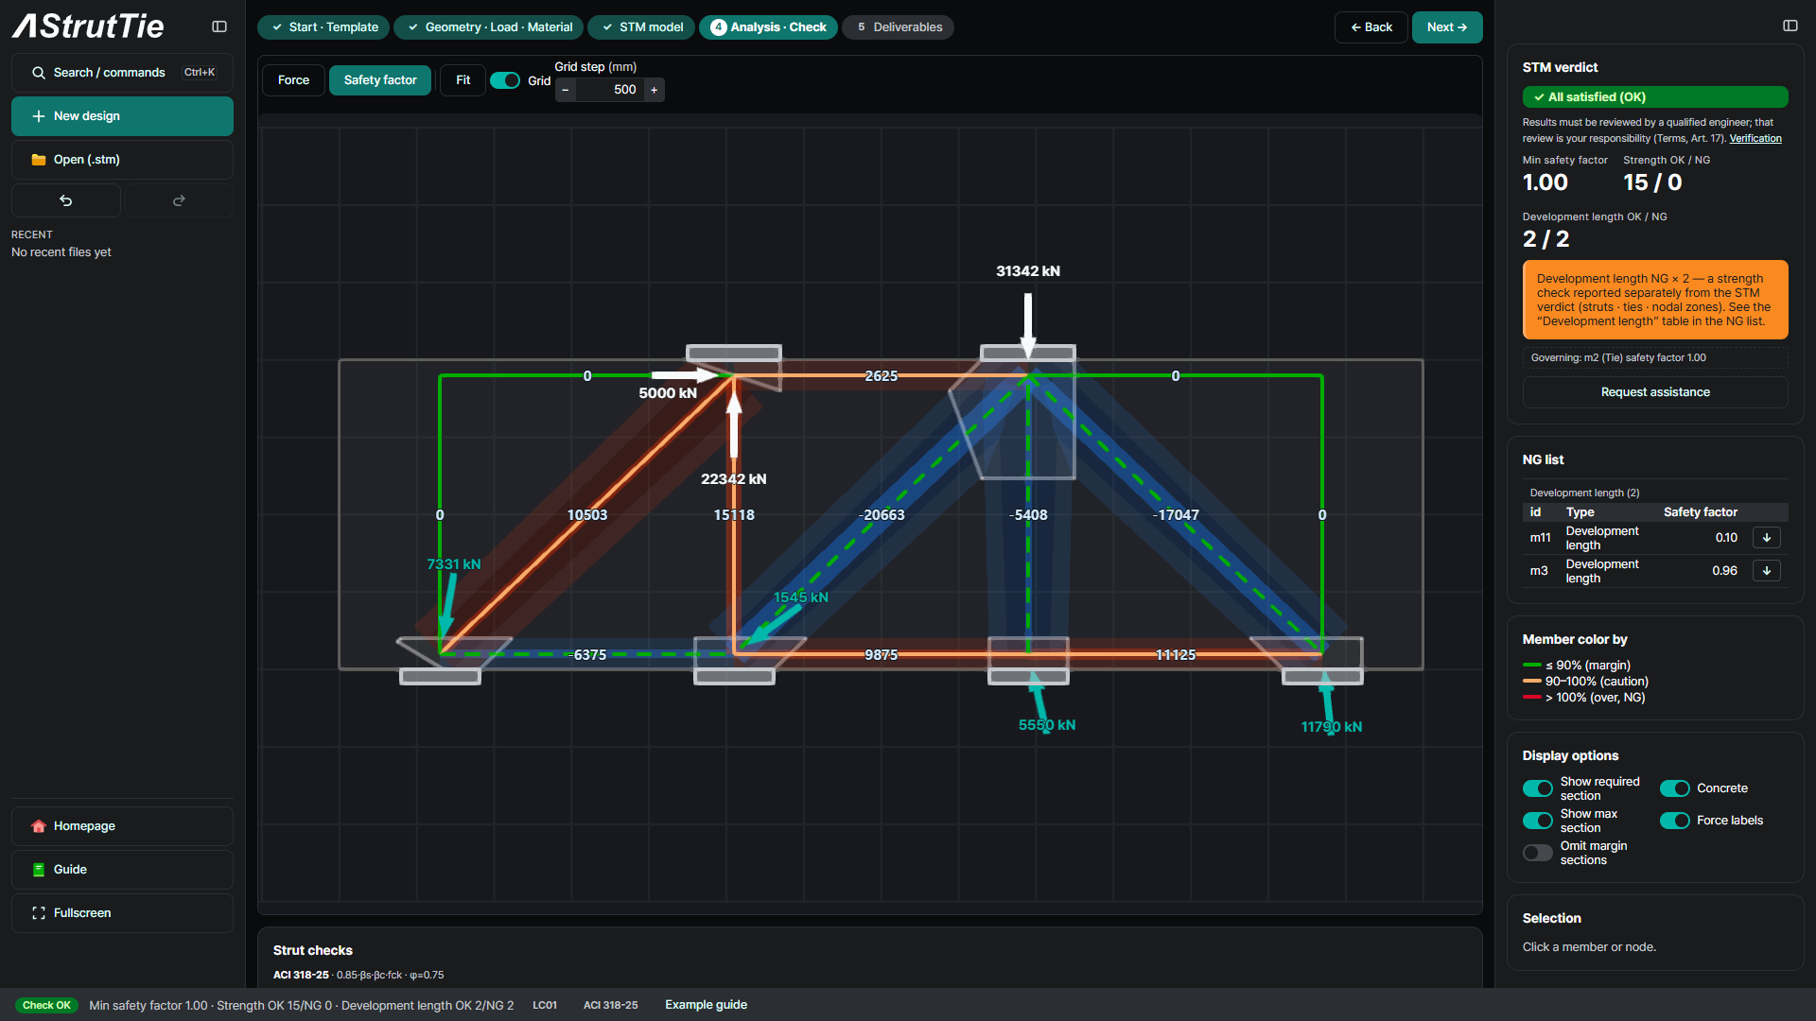Go Back to previous step
Screen dimensions: 1816x1021
click(x=1371, y=27)
